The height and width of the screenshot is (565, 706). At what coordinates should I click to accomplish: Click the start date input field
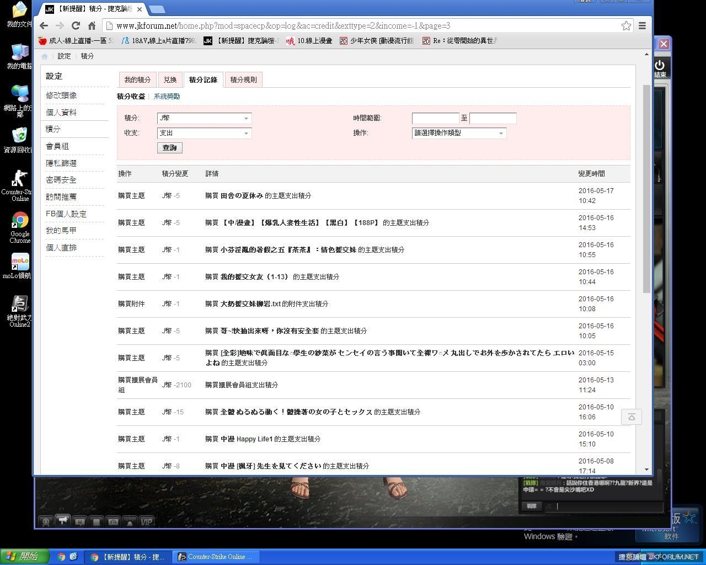point(435,118)
